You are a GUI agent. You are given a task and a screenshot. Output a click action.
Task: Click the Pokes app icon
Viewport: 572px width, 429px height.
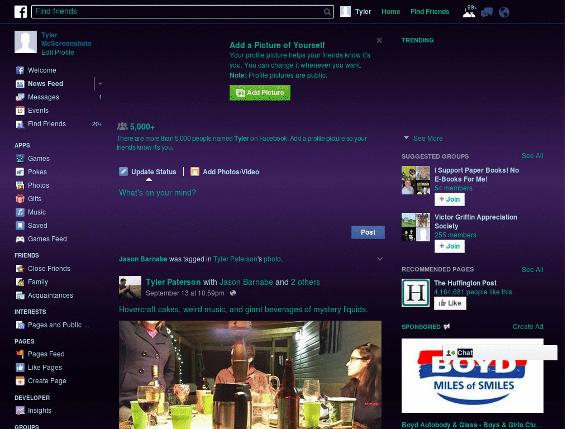(x=20, y=172)
